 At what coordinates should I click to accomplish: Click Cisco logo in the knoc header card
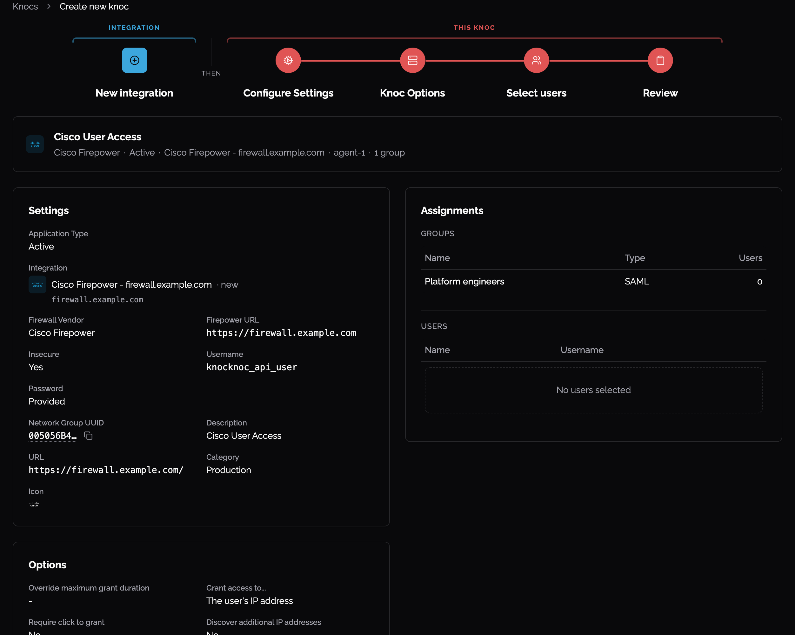[35, 144]
